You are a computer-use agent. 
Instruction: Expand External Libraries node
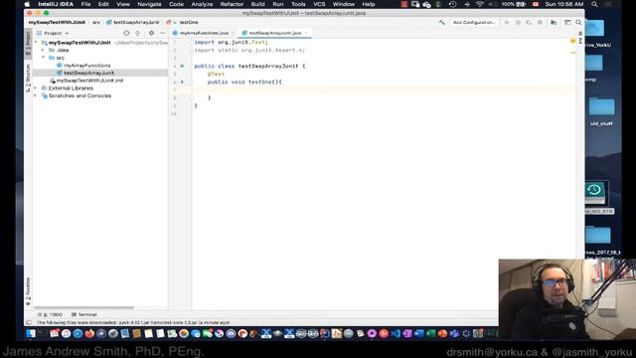pos(37,89)
